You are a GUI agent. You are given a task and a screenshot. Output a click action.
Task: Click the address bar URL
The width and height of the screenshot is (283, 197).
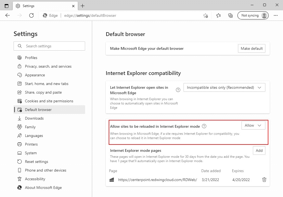90,15
